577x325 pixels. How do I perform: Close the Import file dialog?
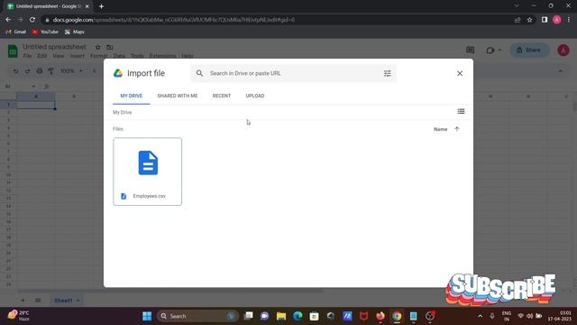[460, 73]
